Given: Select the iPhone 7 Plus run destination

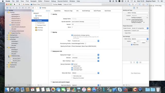Looking at the screenshot, I should (35, 4).
